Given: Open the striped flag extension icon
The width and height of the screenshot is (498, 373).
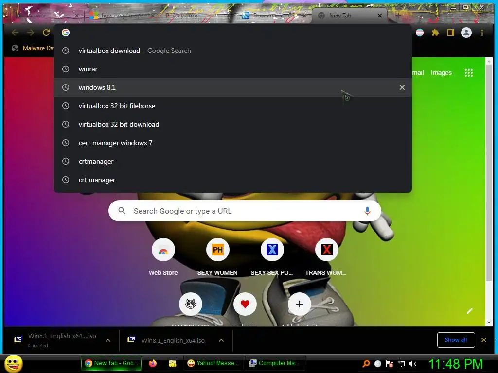Looking at the screenshot, I should (x=420, y=33).
